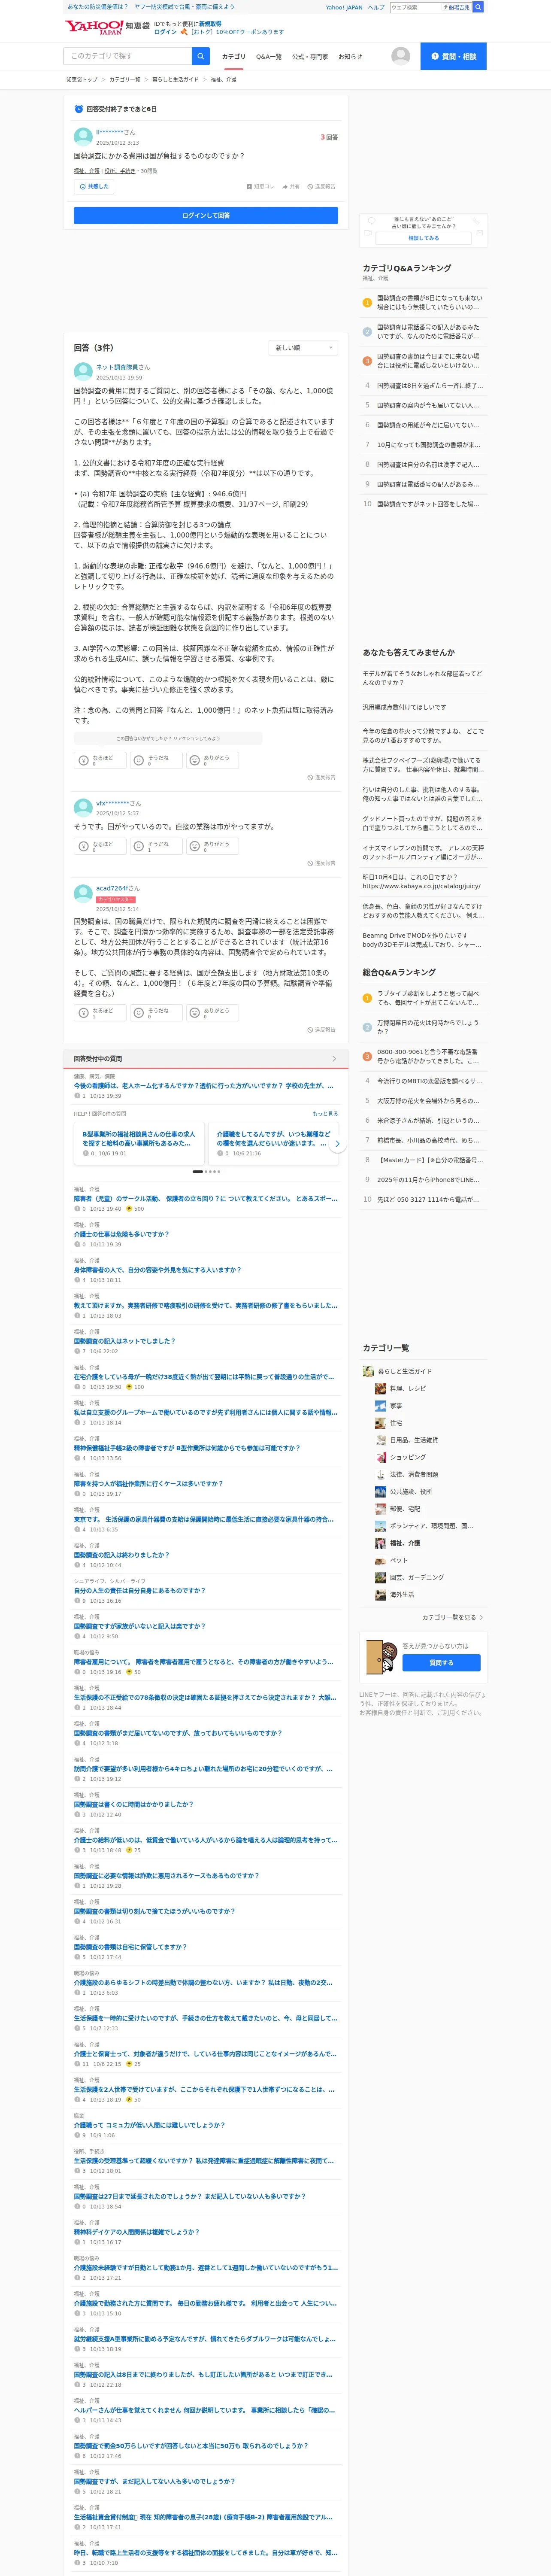Screen dimensions: 551x2576
Task: Click the web search magnifier icon in top bar
Action: 478,7
